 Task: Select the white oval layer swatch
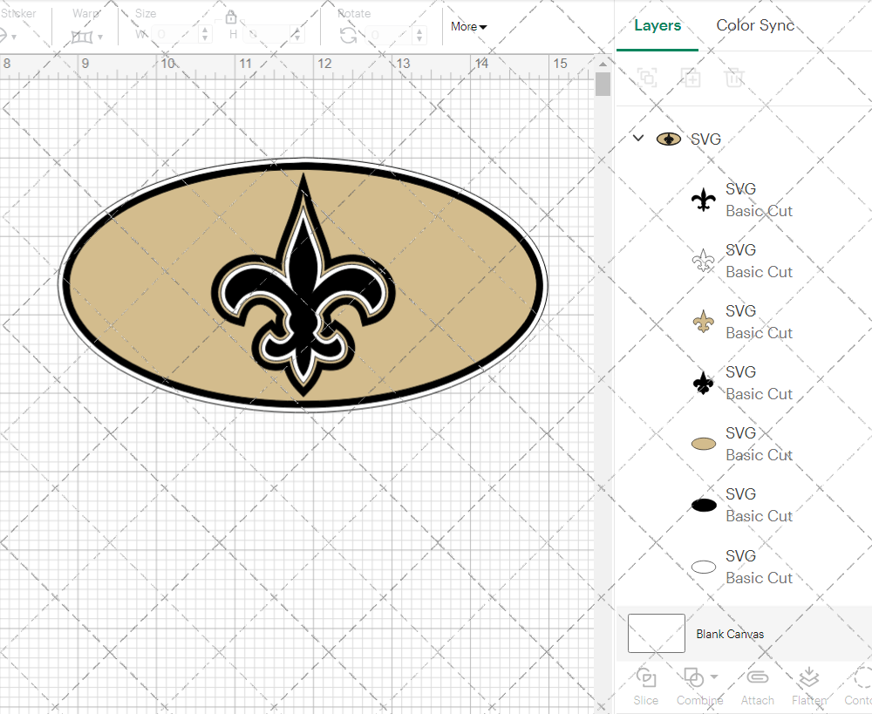point(704,567)
